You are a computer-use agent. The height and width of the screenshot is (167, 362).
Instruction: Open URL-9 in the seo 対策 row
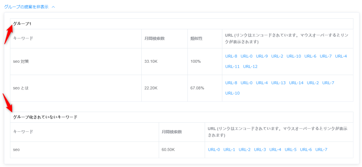[x=262, y=56]
